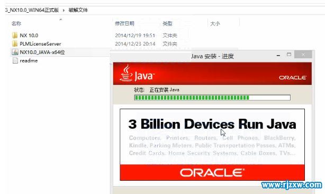
Task: Select the PLMLicenseServer folder name
Action: pyautogui.click(x=40, y=44)
